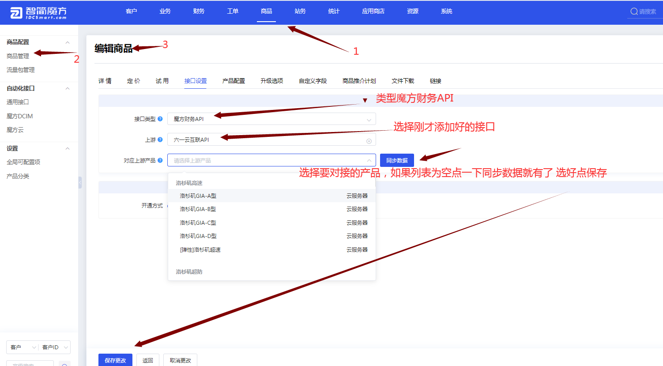Switch to the 升级选项 tab
663x366 pixels.
pos(272,81)
